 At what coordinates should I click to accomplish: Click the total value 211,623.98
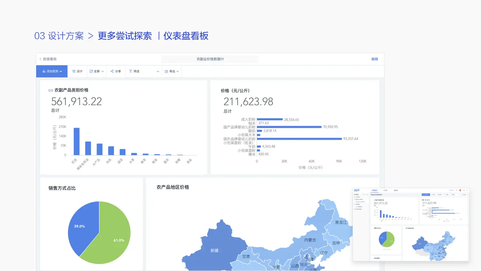click(248, 101)
